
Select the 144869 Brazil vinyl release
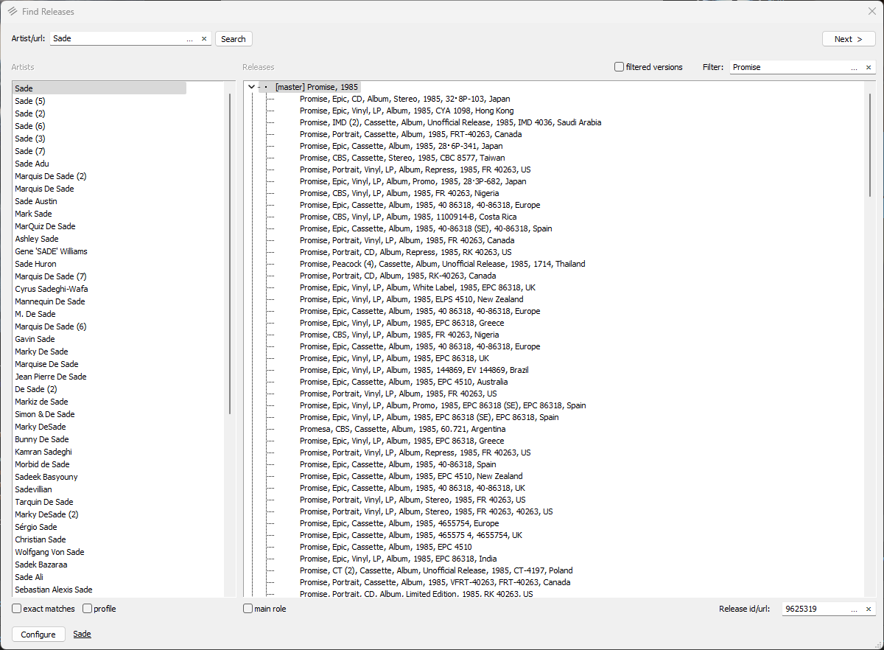coord(414,370)
